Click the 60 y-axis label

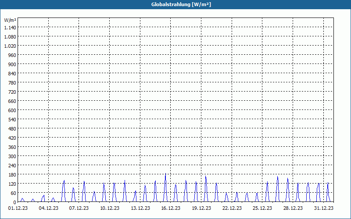click(14, 193)
